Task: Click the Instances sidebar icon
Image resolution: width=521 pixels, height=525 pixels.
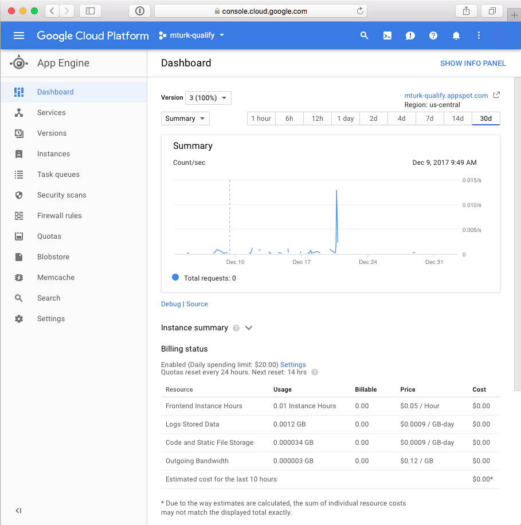Action: (19, 154)
